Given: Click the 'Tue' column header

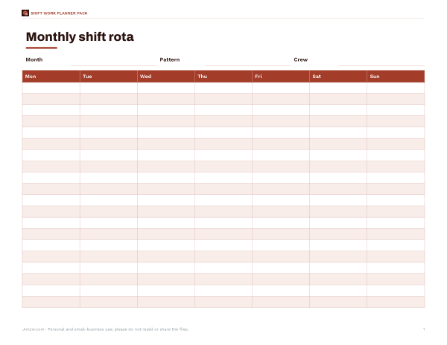Looking at the screenshot, I should coord(109,77).
